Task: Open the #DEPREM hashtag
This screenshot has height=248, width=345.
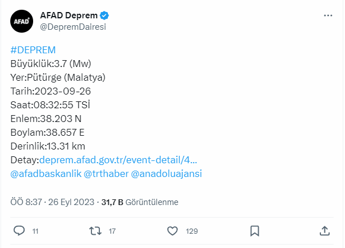Action: click(33, 50)
